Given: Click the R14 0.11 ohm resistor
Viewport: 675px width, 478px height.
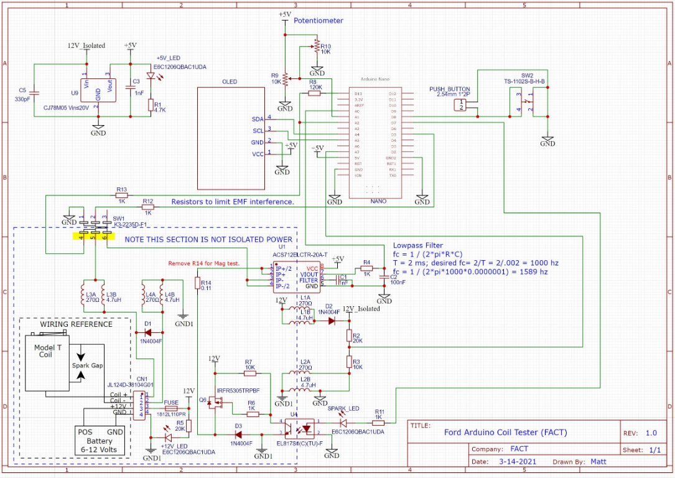Looking at the screenshot, I should 198,284.
